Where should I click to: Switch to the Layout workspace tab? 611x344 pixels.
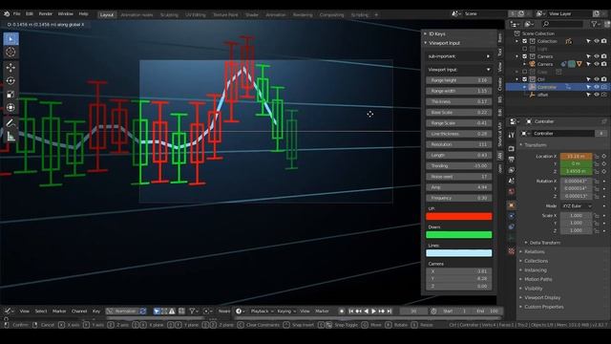(x=106, y=15)
